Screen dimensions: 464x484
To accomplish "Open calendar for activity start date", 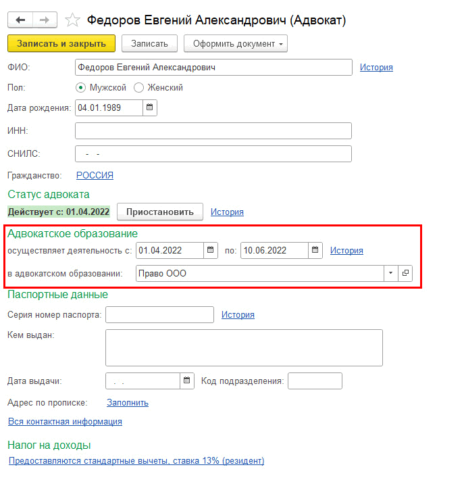I will click(211, 250).
